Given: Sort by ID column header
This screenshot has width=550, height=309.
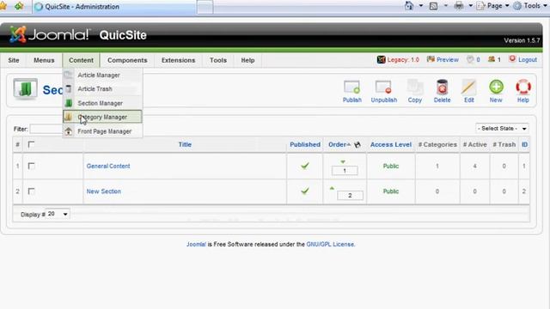Looking at the screenshot, I should pos(524,144).
